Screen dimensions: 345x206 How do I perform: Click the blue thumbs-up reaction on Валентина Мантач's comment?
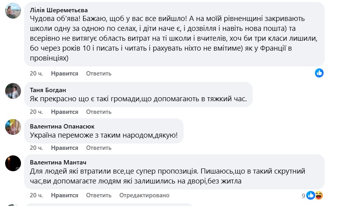pos(311,195)
